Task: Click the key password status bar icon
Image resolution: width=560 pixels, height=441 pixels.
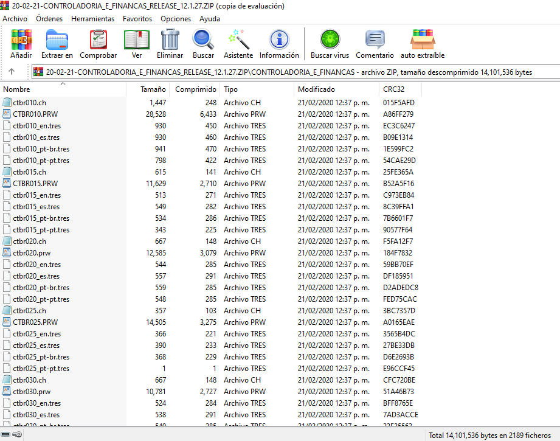Action: coord(17,434)
